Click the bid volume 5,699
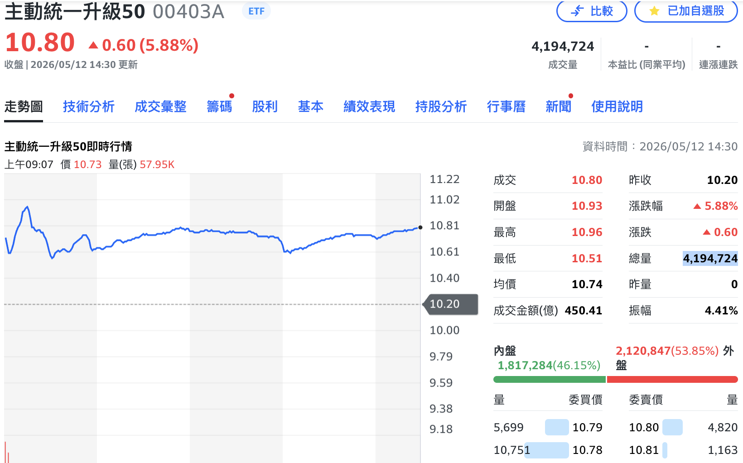Image resolution: width=743 pixels, height=463 pixels. coord(508,428)
